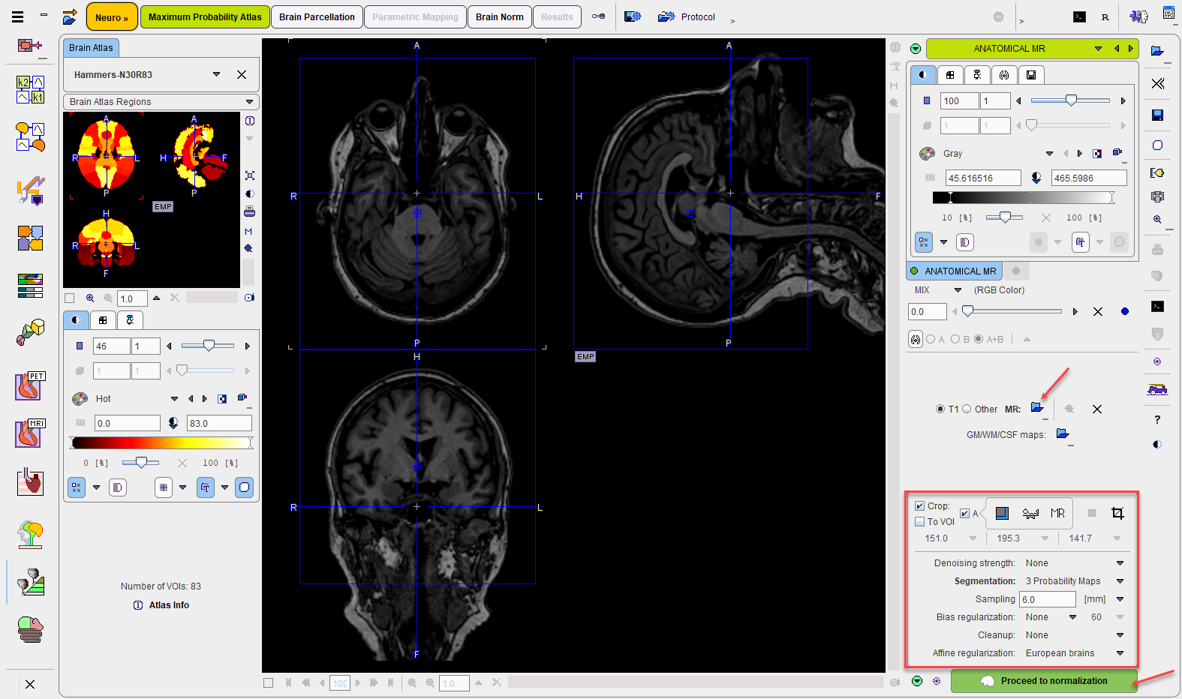Toggle the Crop checkbox
This screenshot has width=1182, height=699.
[919, 506]
